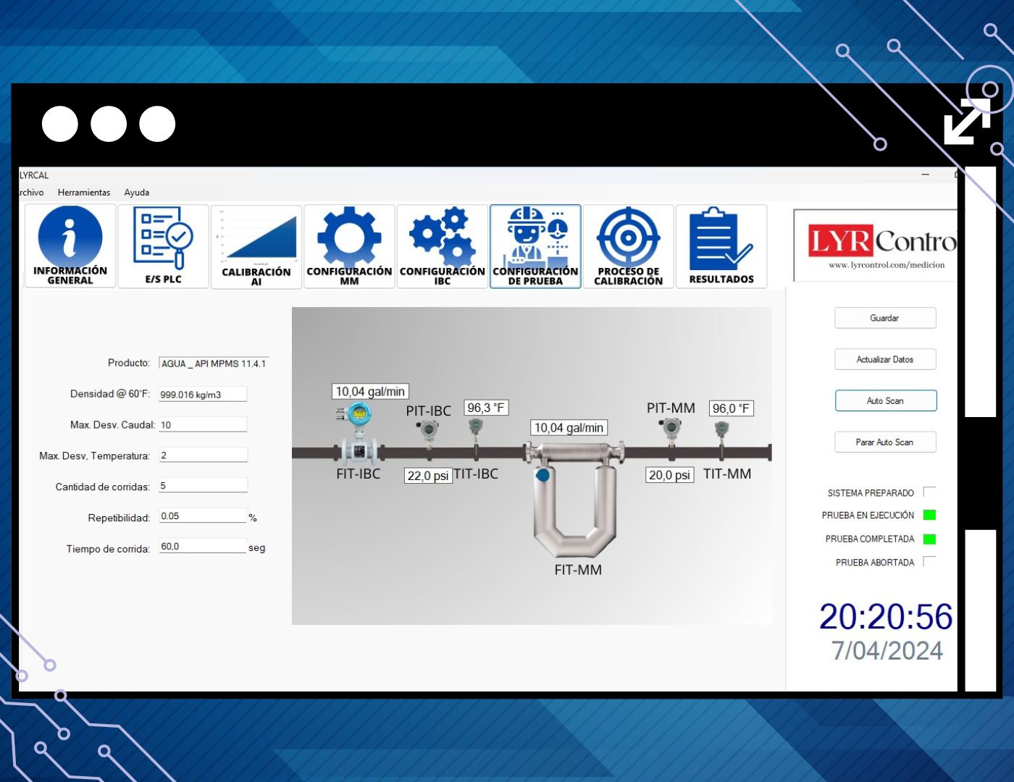
Task: Select the Calibración AI graph icon
Action: point(256,246)
